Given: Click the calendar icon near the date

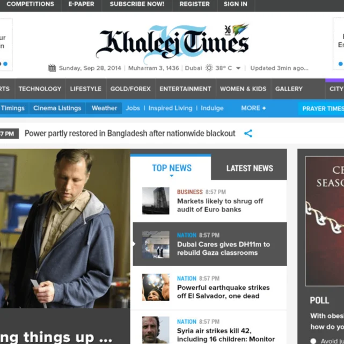Looking at the screenshot, I should (x=52, y=68).
